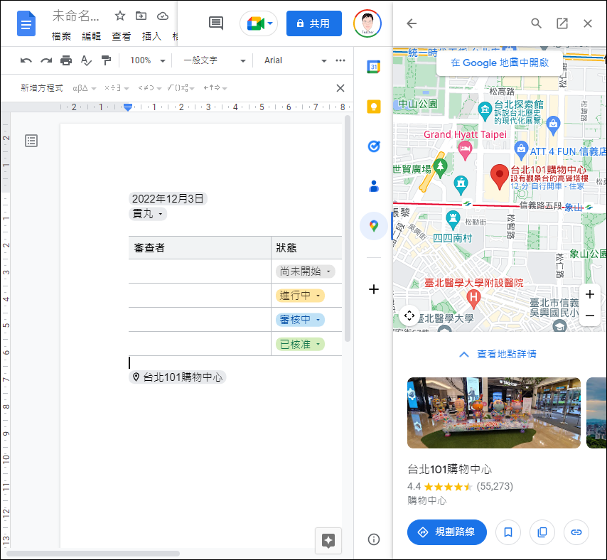Print the document
The image size is (607, 560).
click(66, 60)
